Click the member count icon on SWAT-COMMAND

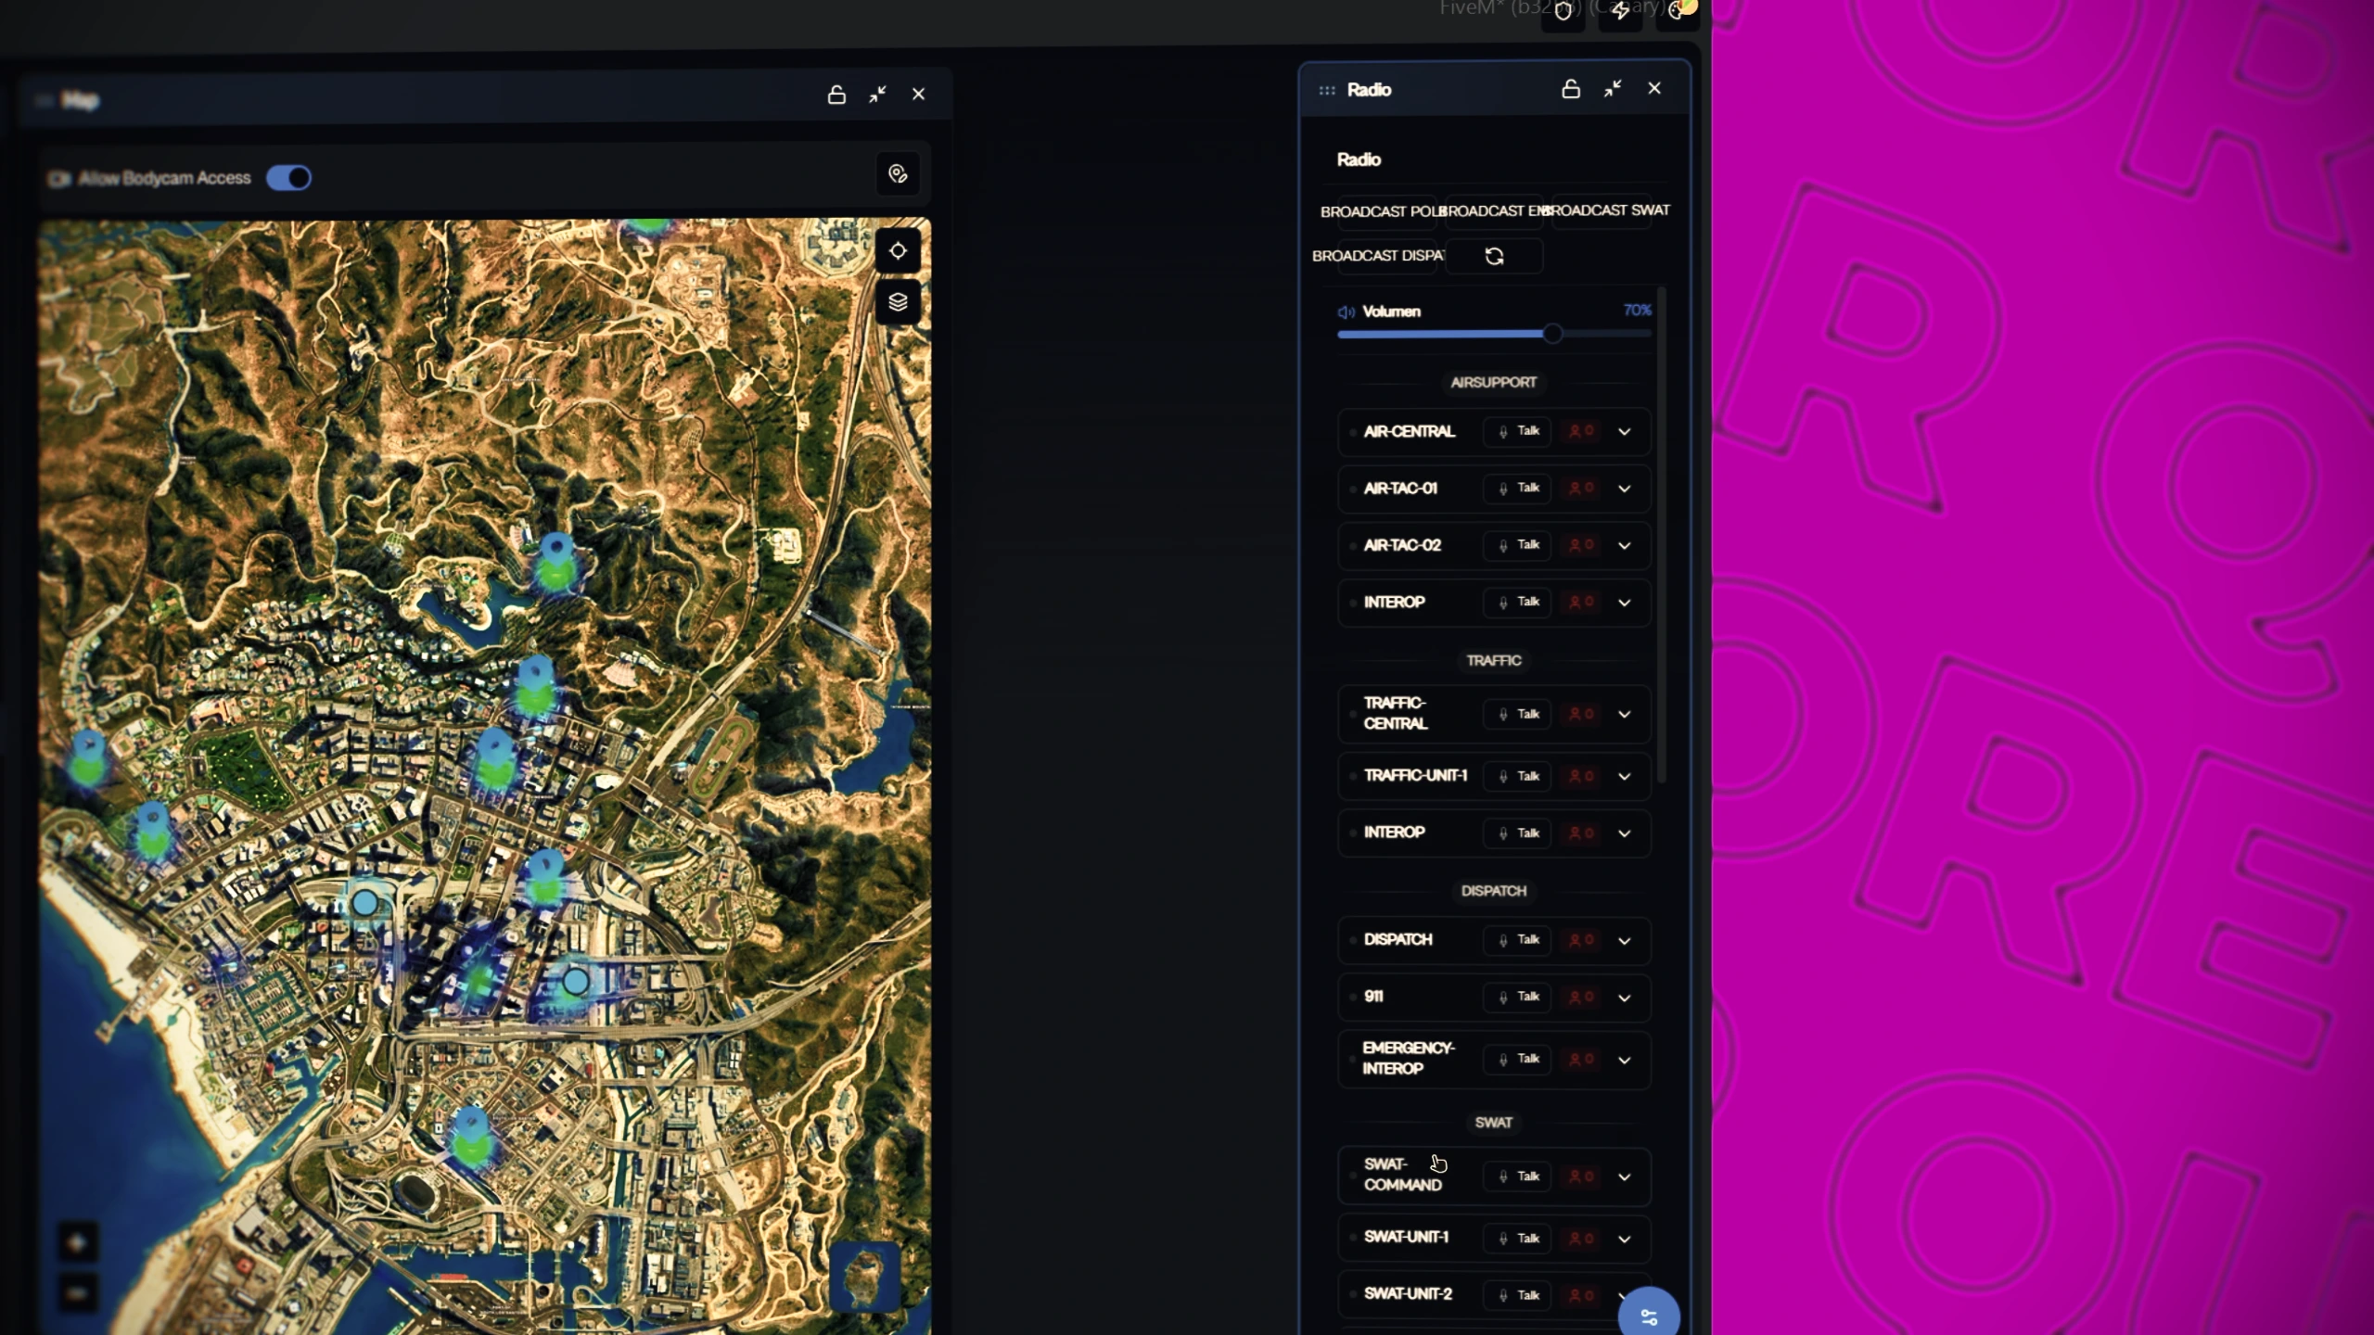(1581, 1176)
